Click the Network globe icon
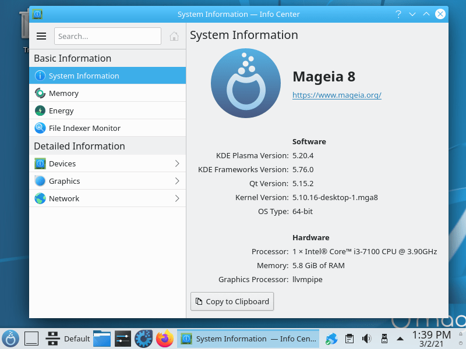Image resolution: width=466 pixels, height=349 pixels. click(x=40, y=198)
